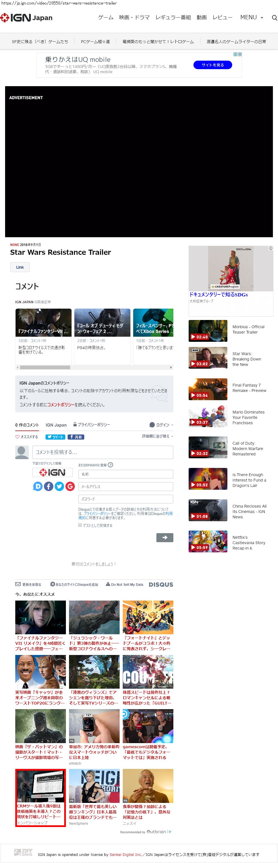
Task: Check the ゲストとして投稿する guest checkbox
Action: (x=80, y=525)
